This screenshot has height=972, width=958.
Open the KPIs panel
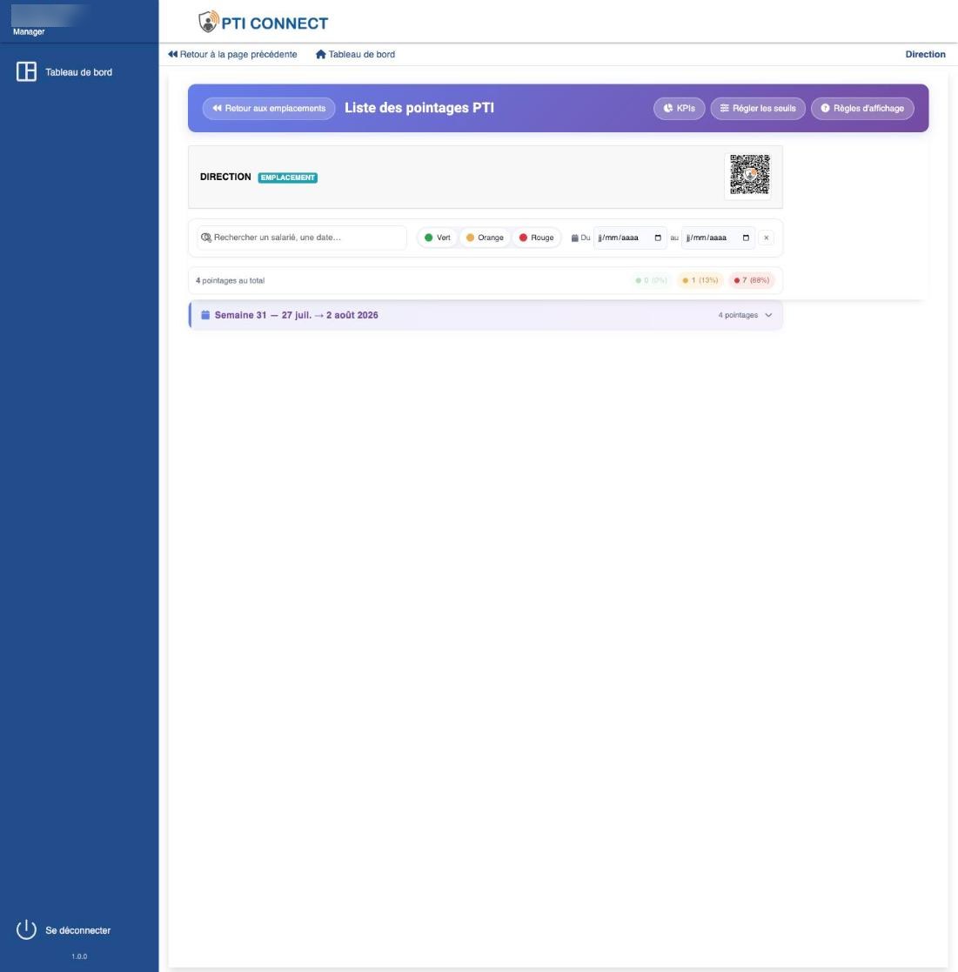pos(680,108)
